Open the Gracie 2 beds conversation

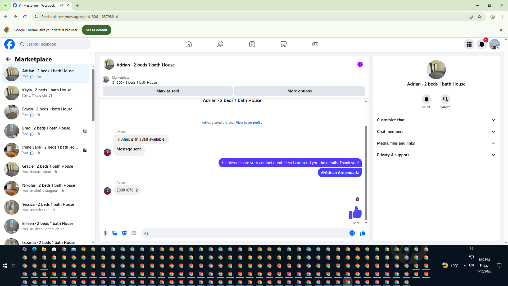pos(46,169)
